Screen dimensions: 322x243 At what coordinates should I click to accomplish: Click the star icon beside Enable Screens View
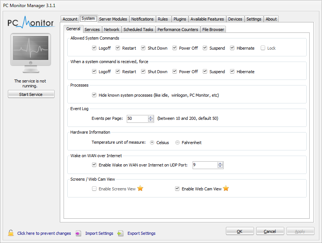pos(140,189)
